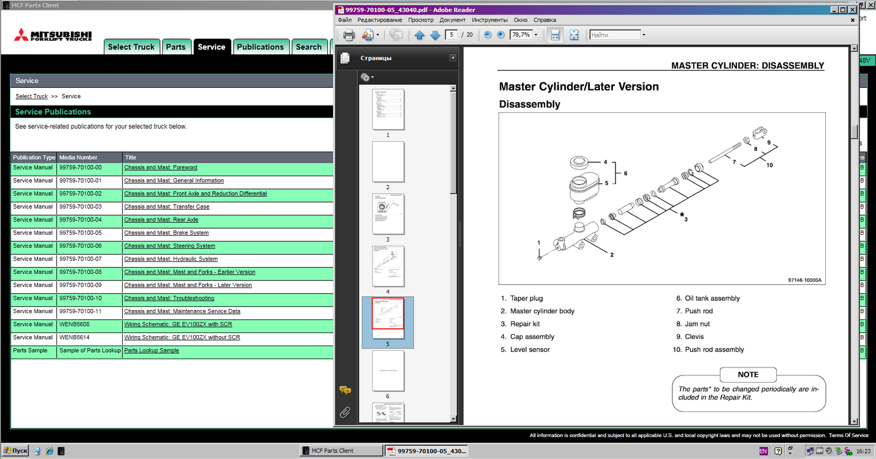Open the zoom percentage dropdown
Image resolution: width=876 pixels, height=459 pixels.
(x=536, y=35)
